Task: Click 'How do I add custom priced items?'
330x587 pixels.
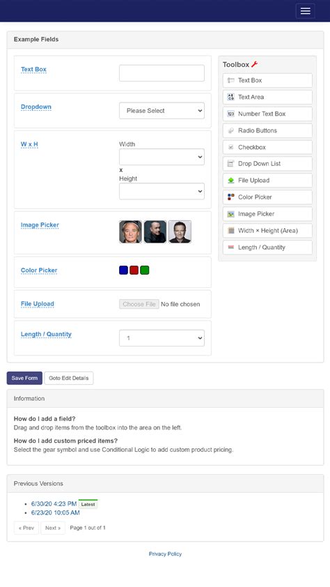Action: [65, 441]
